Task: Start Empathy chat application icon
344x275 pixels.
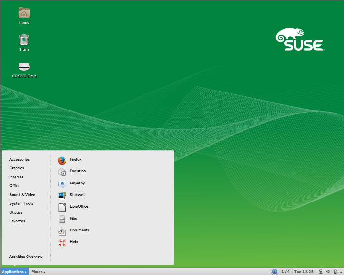Action: coord(62,184)
